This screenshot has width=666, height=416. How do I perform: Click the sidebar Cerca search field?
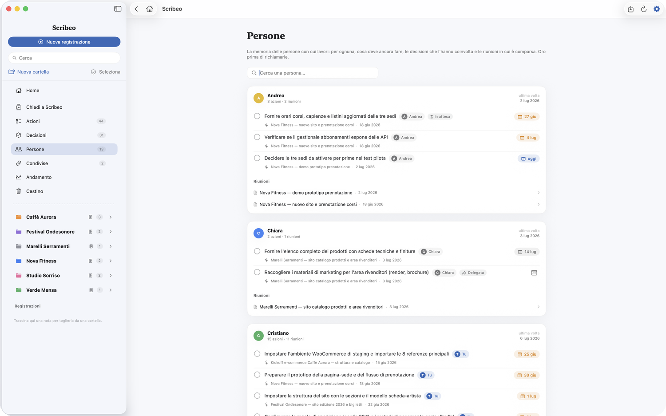click(x=64, y=58)
